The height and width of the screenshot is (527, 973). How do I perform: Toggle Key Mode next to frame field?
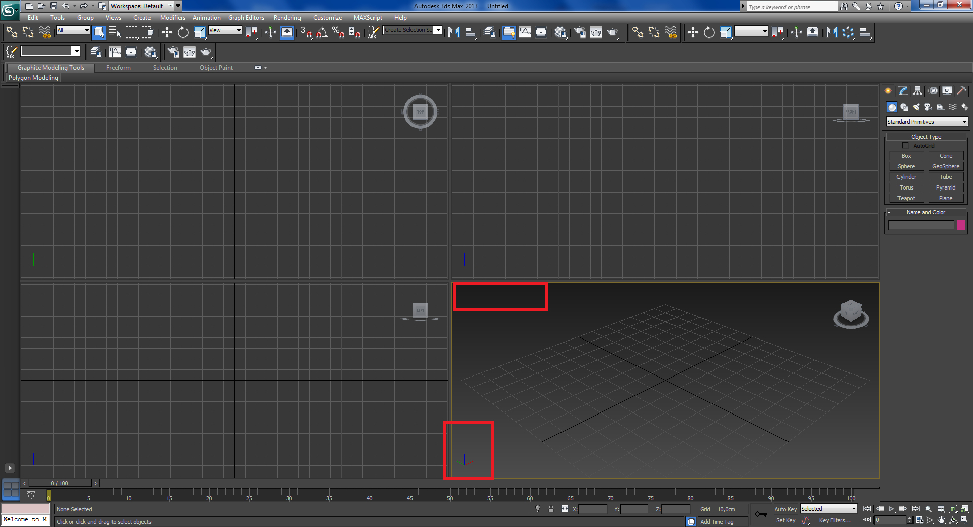click(867, 520)
